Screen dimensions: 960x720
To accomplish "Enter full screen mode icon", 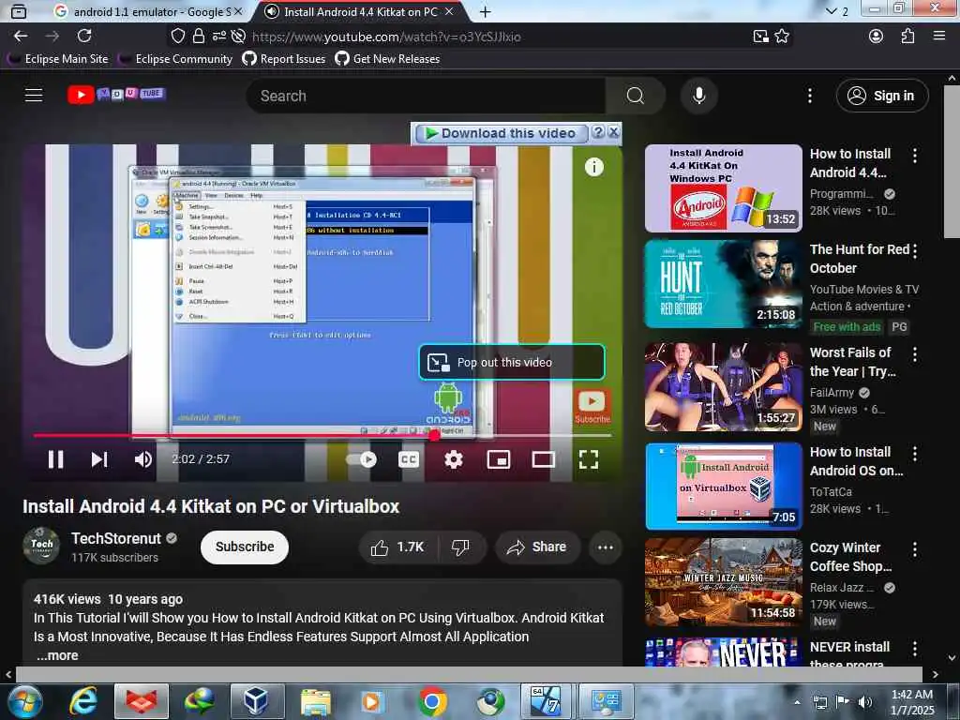I will (x=589, y=459).
